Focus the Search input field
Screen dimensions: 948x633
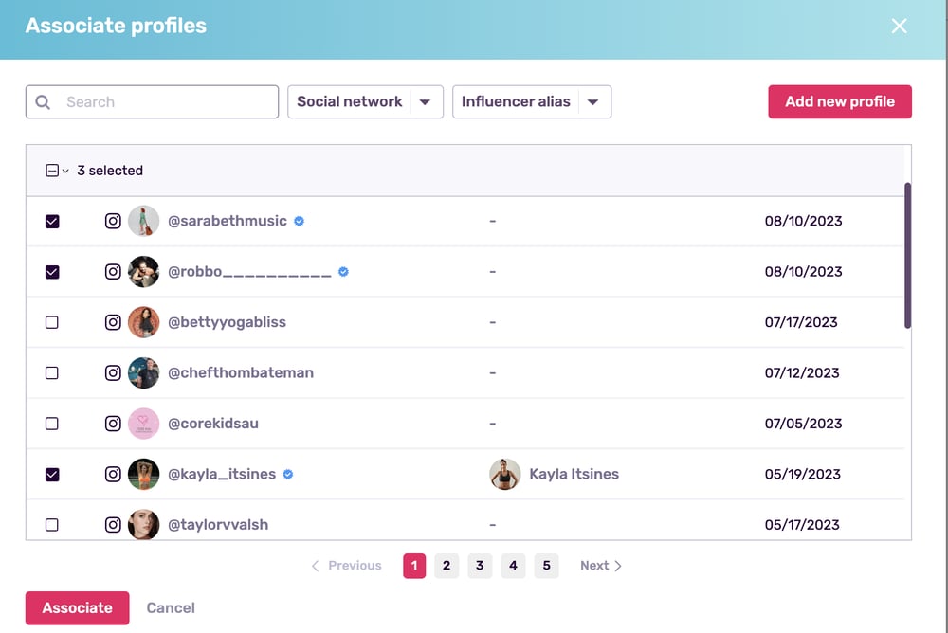coord(152,101)
